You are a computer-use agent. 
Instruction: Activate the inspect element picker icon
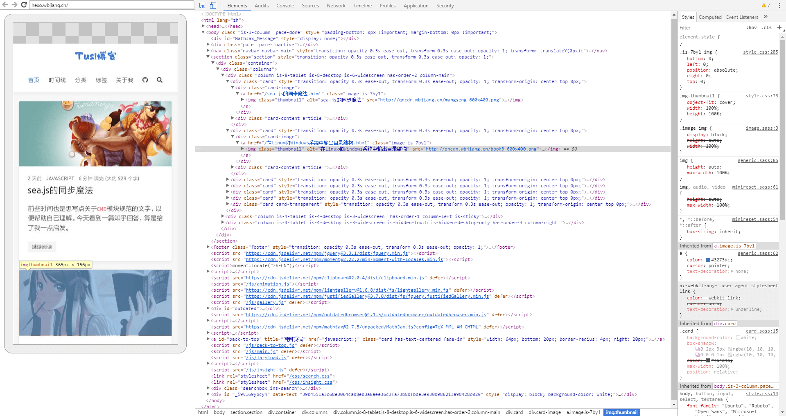[x=202, y=6]
